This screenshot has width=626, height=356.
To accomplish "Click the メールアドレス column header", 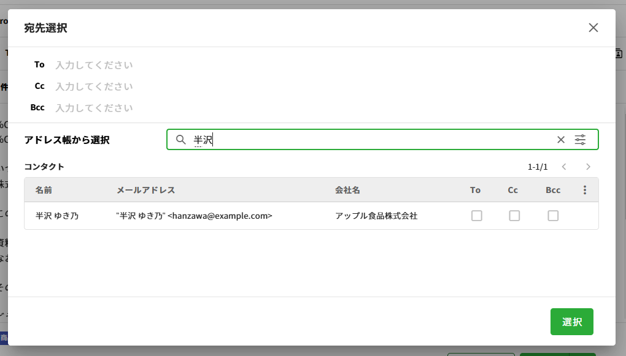I will tap(146, 191).
